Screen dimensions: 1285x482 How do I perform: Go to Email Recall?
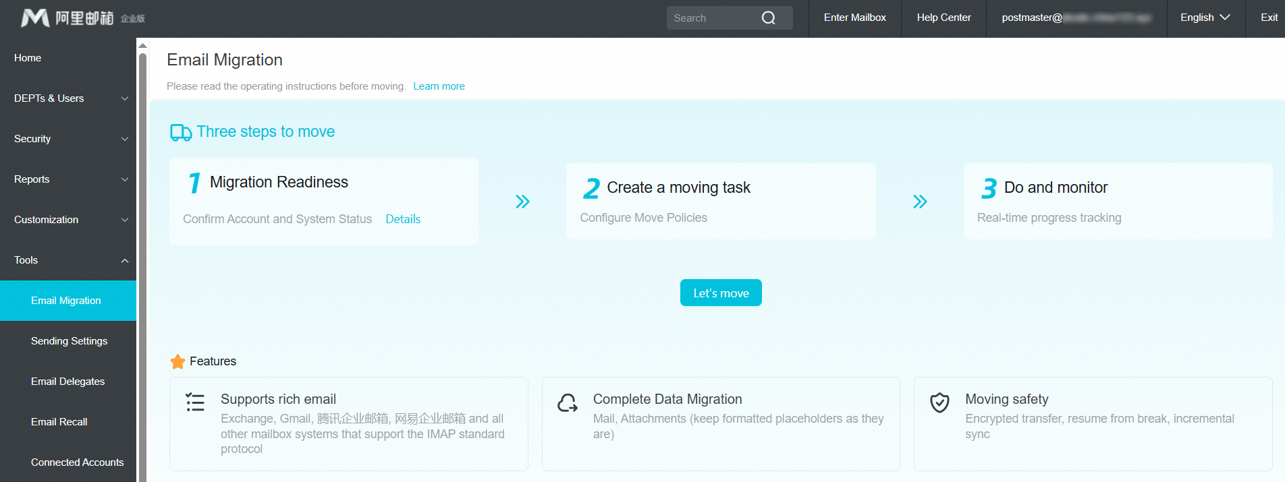tap(59, 422)
